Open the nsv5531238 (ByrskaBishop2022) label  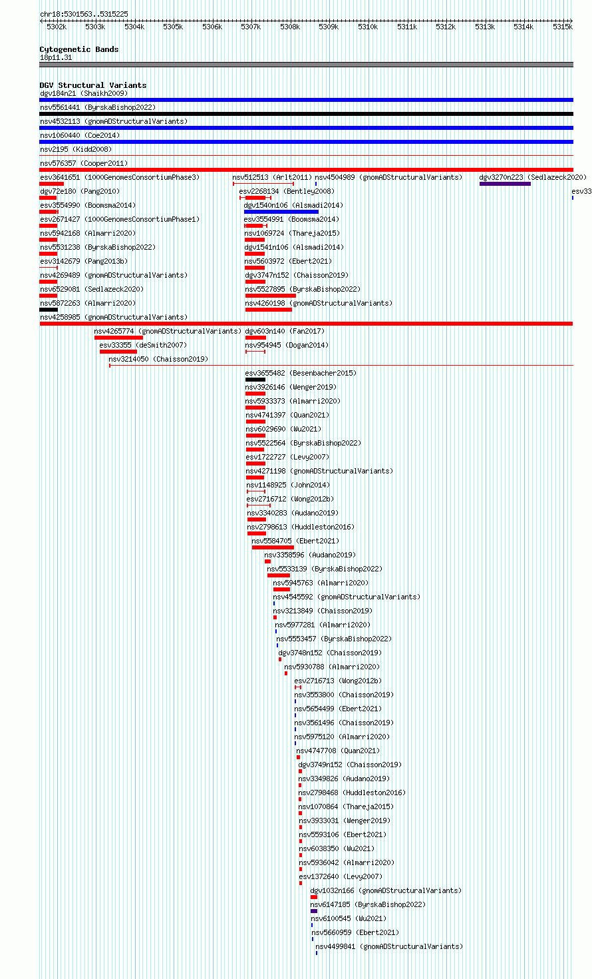98,247
